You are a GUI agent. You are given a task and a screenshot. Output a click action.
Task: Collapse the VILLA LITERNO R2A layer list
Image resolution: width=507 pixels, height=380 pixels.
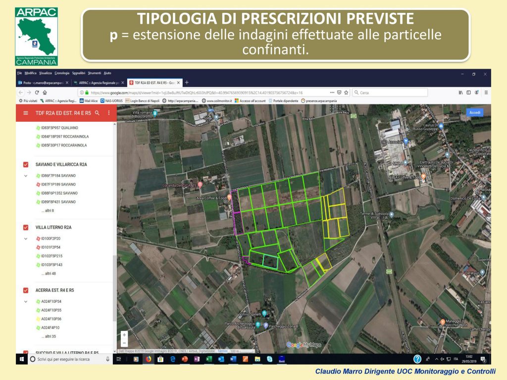(x=26, y=239)
